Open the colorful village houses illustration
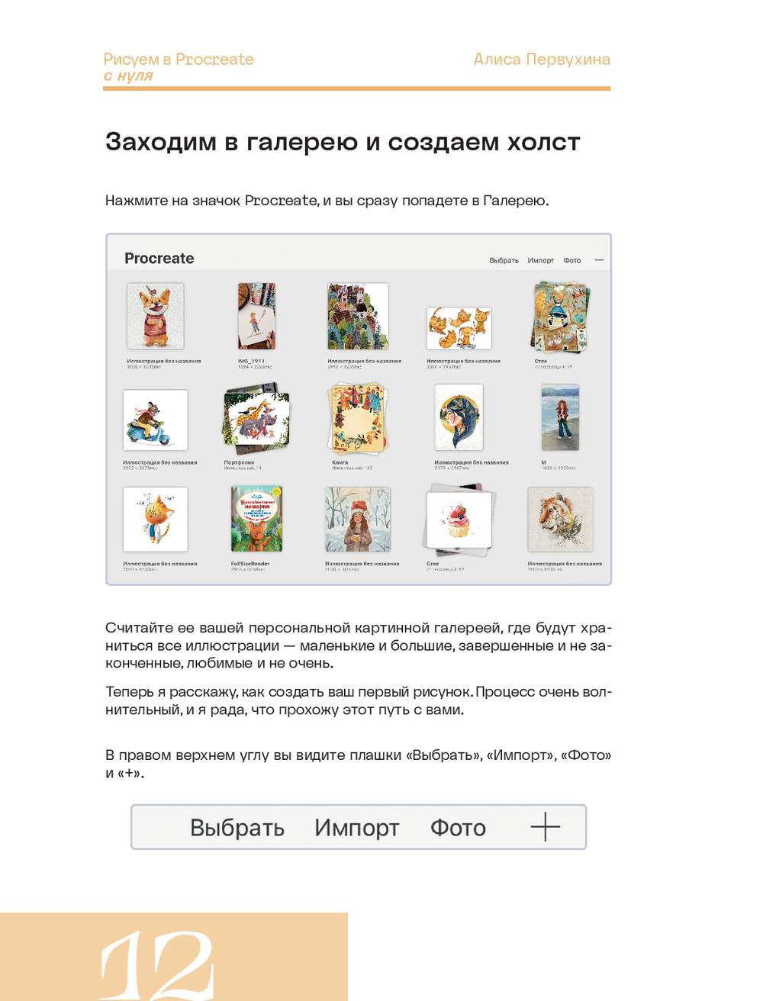Screen dimensions: 763x1001 point(358,316)
